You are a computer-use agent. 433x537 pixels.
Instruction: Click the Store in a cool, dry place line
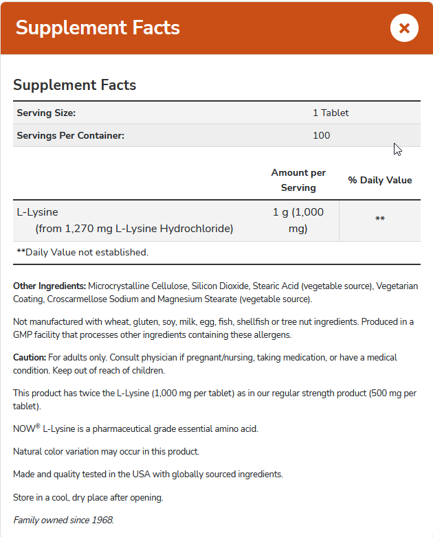point(88,496)
